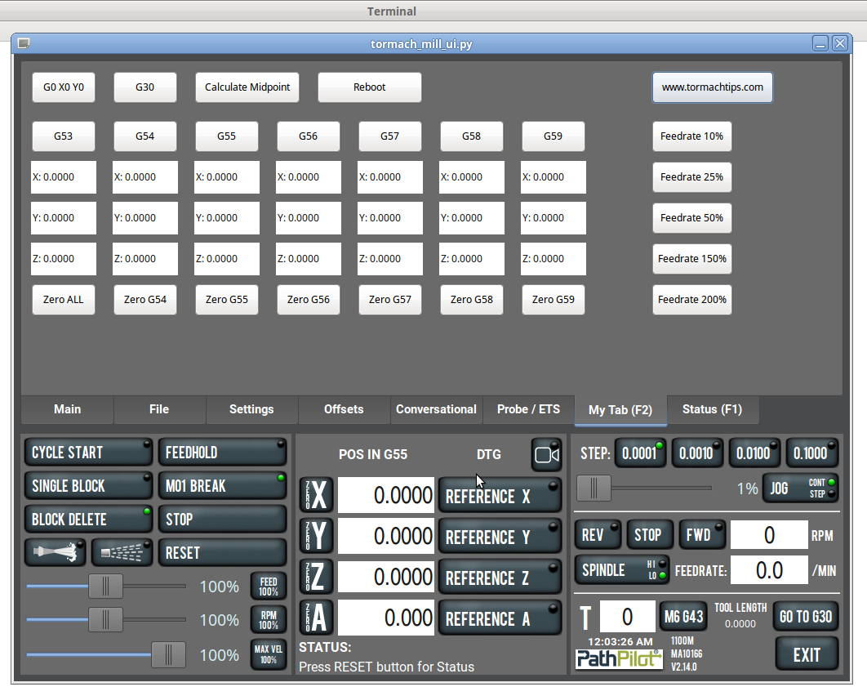Activate the mist coolant icon button
Viewport: 867px width, 696px height.
tap(122, 553)
